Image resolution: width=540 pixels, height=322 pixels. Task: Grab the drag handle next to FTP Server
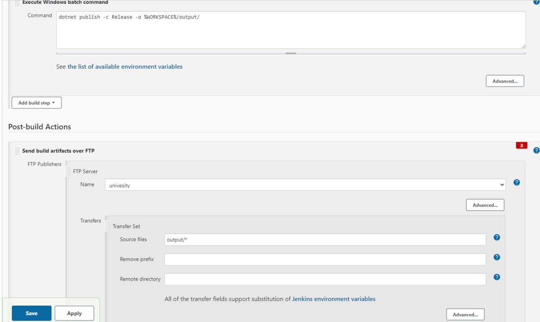pyautogui.click(x=68, y=171)
